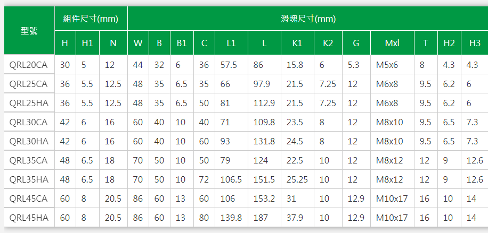Select the QRL25HA model cell
488x233 pixels.
click(29, 102)
